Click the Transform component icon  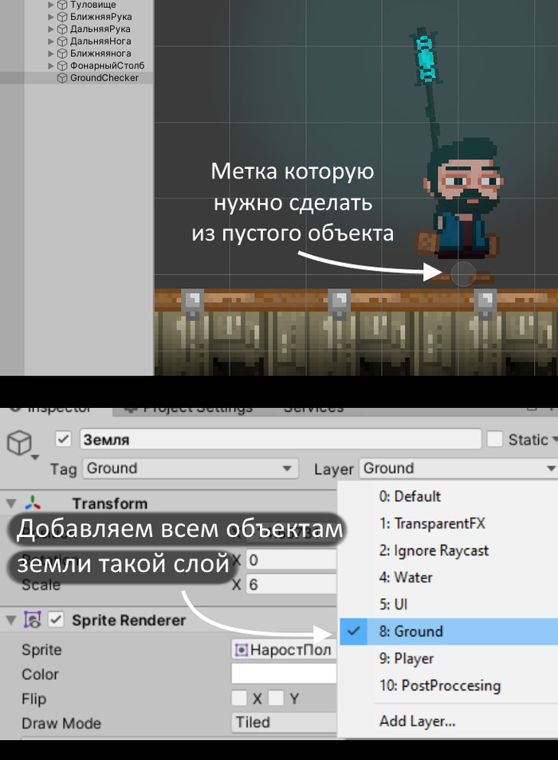click(32, 503)
